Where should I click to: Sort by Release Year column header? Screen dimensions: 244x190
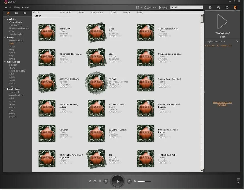pos(97,12)
